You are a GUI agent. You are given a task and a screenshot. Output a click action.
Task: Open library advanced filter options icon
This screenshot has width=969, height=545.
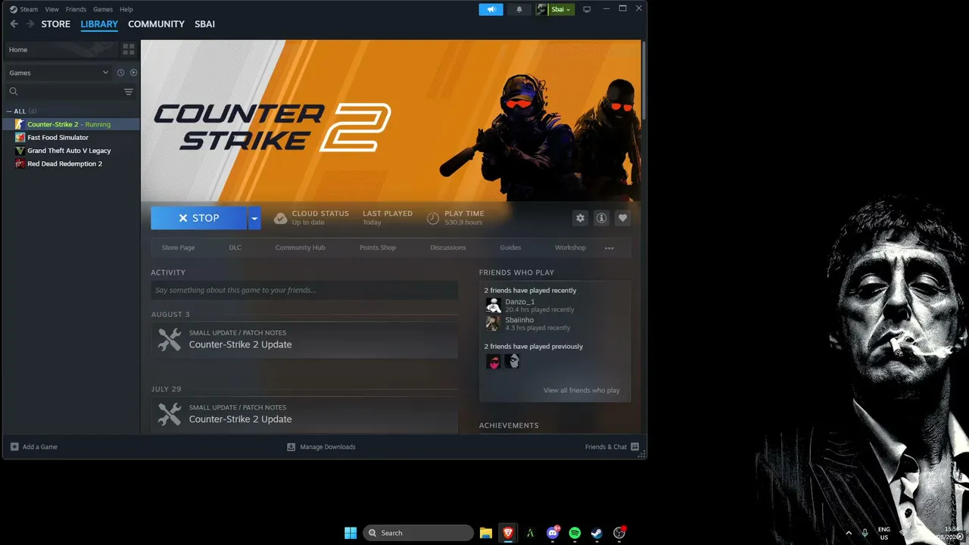[129, 92]
